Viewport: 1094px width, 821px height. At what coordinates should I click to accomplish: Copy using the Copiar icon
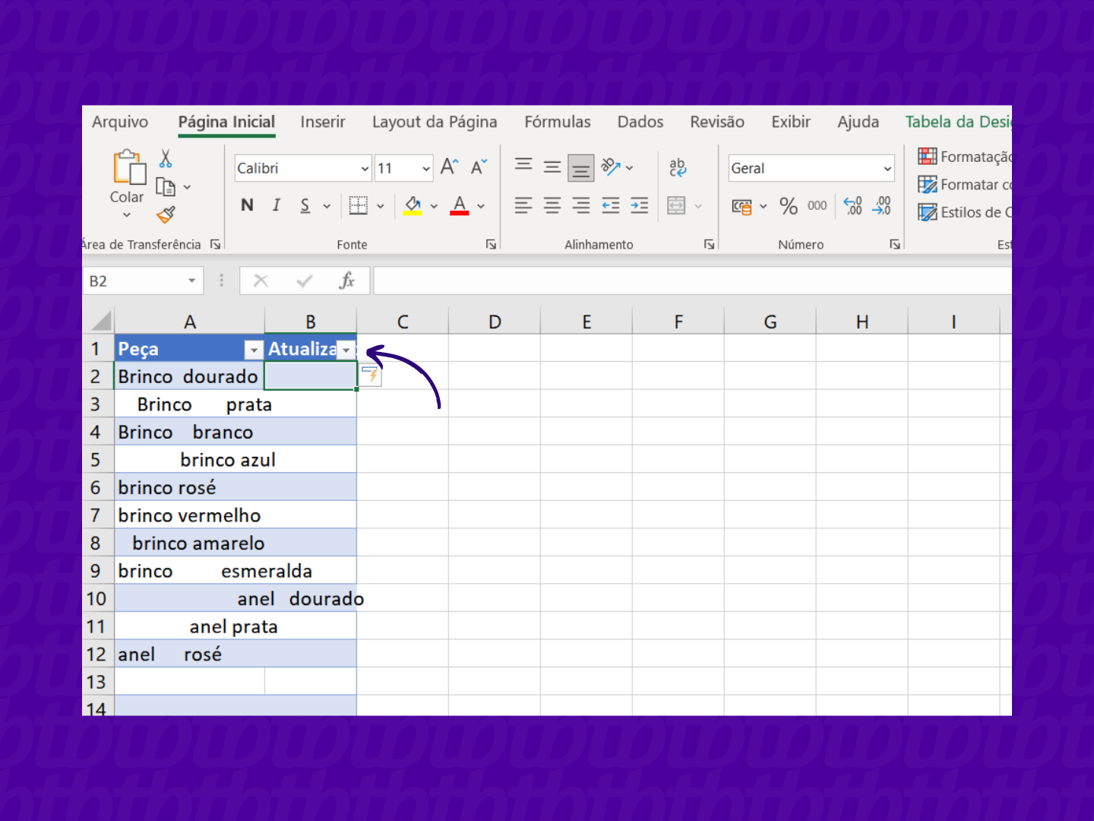click(166, 187)
